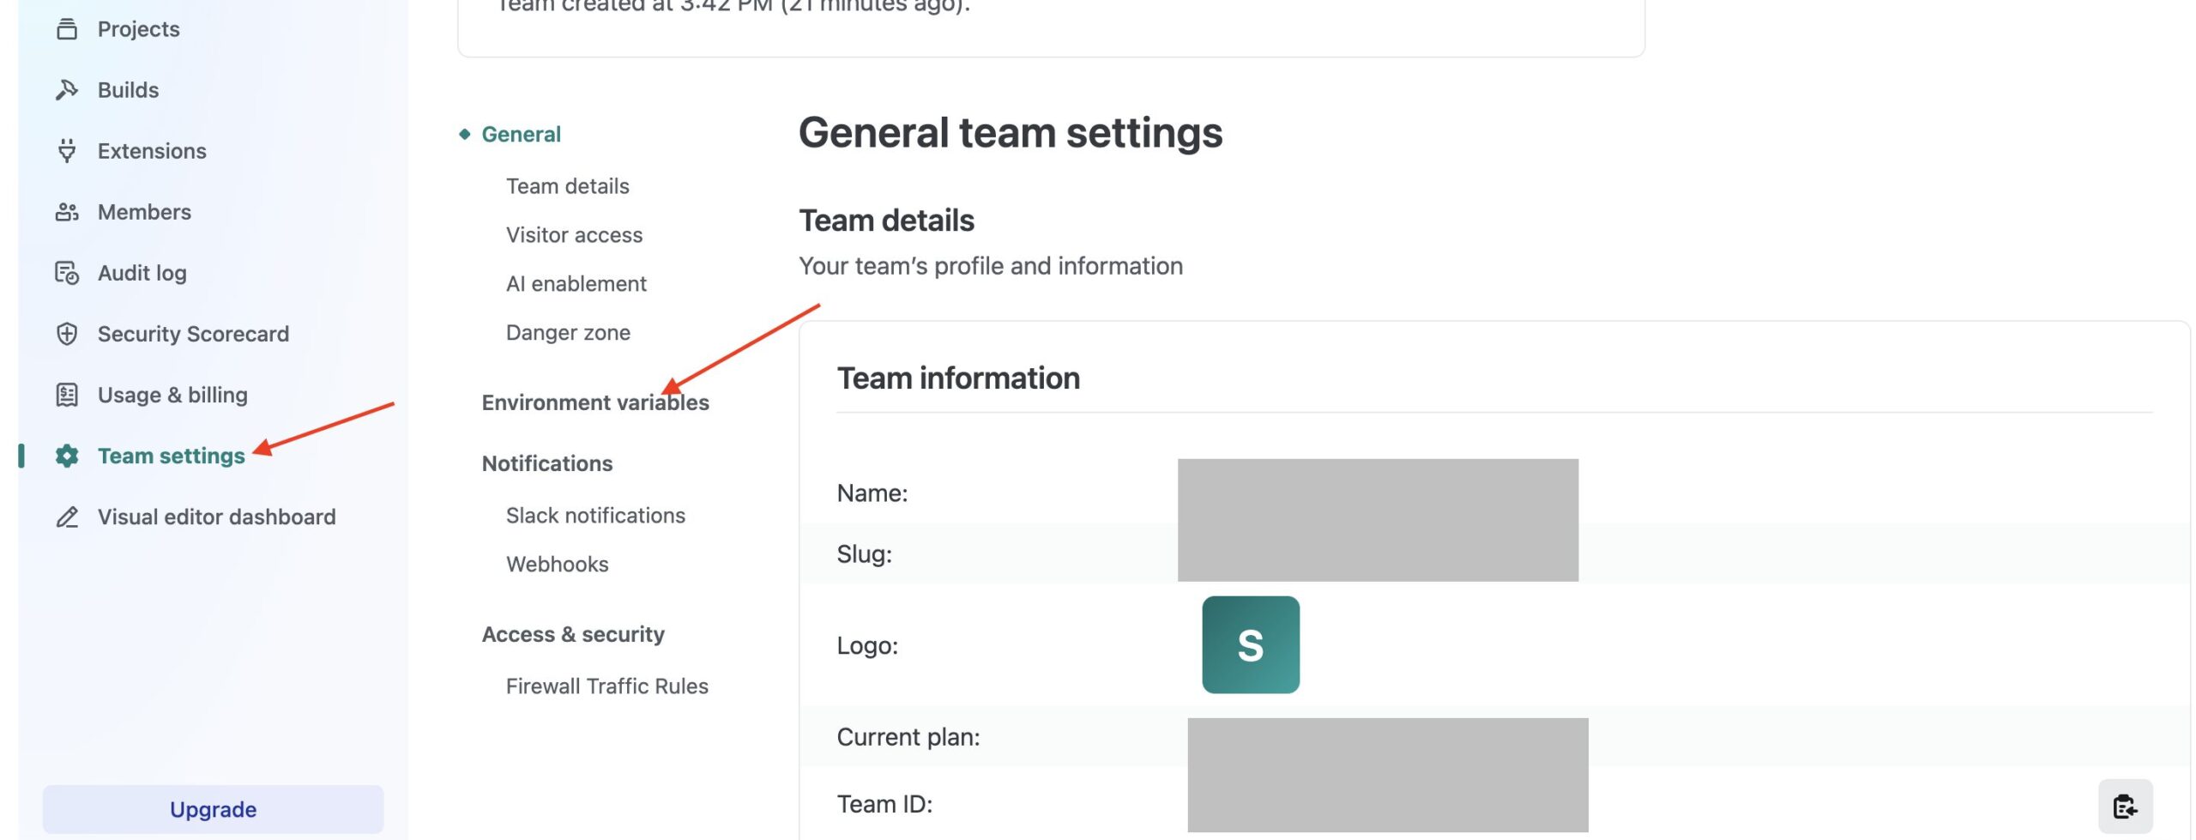Click the team logo S thumbnail
The image size is (2196, 840).
pos(1250,645)
